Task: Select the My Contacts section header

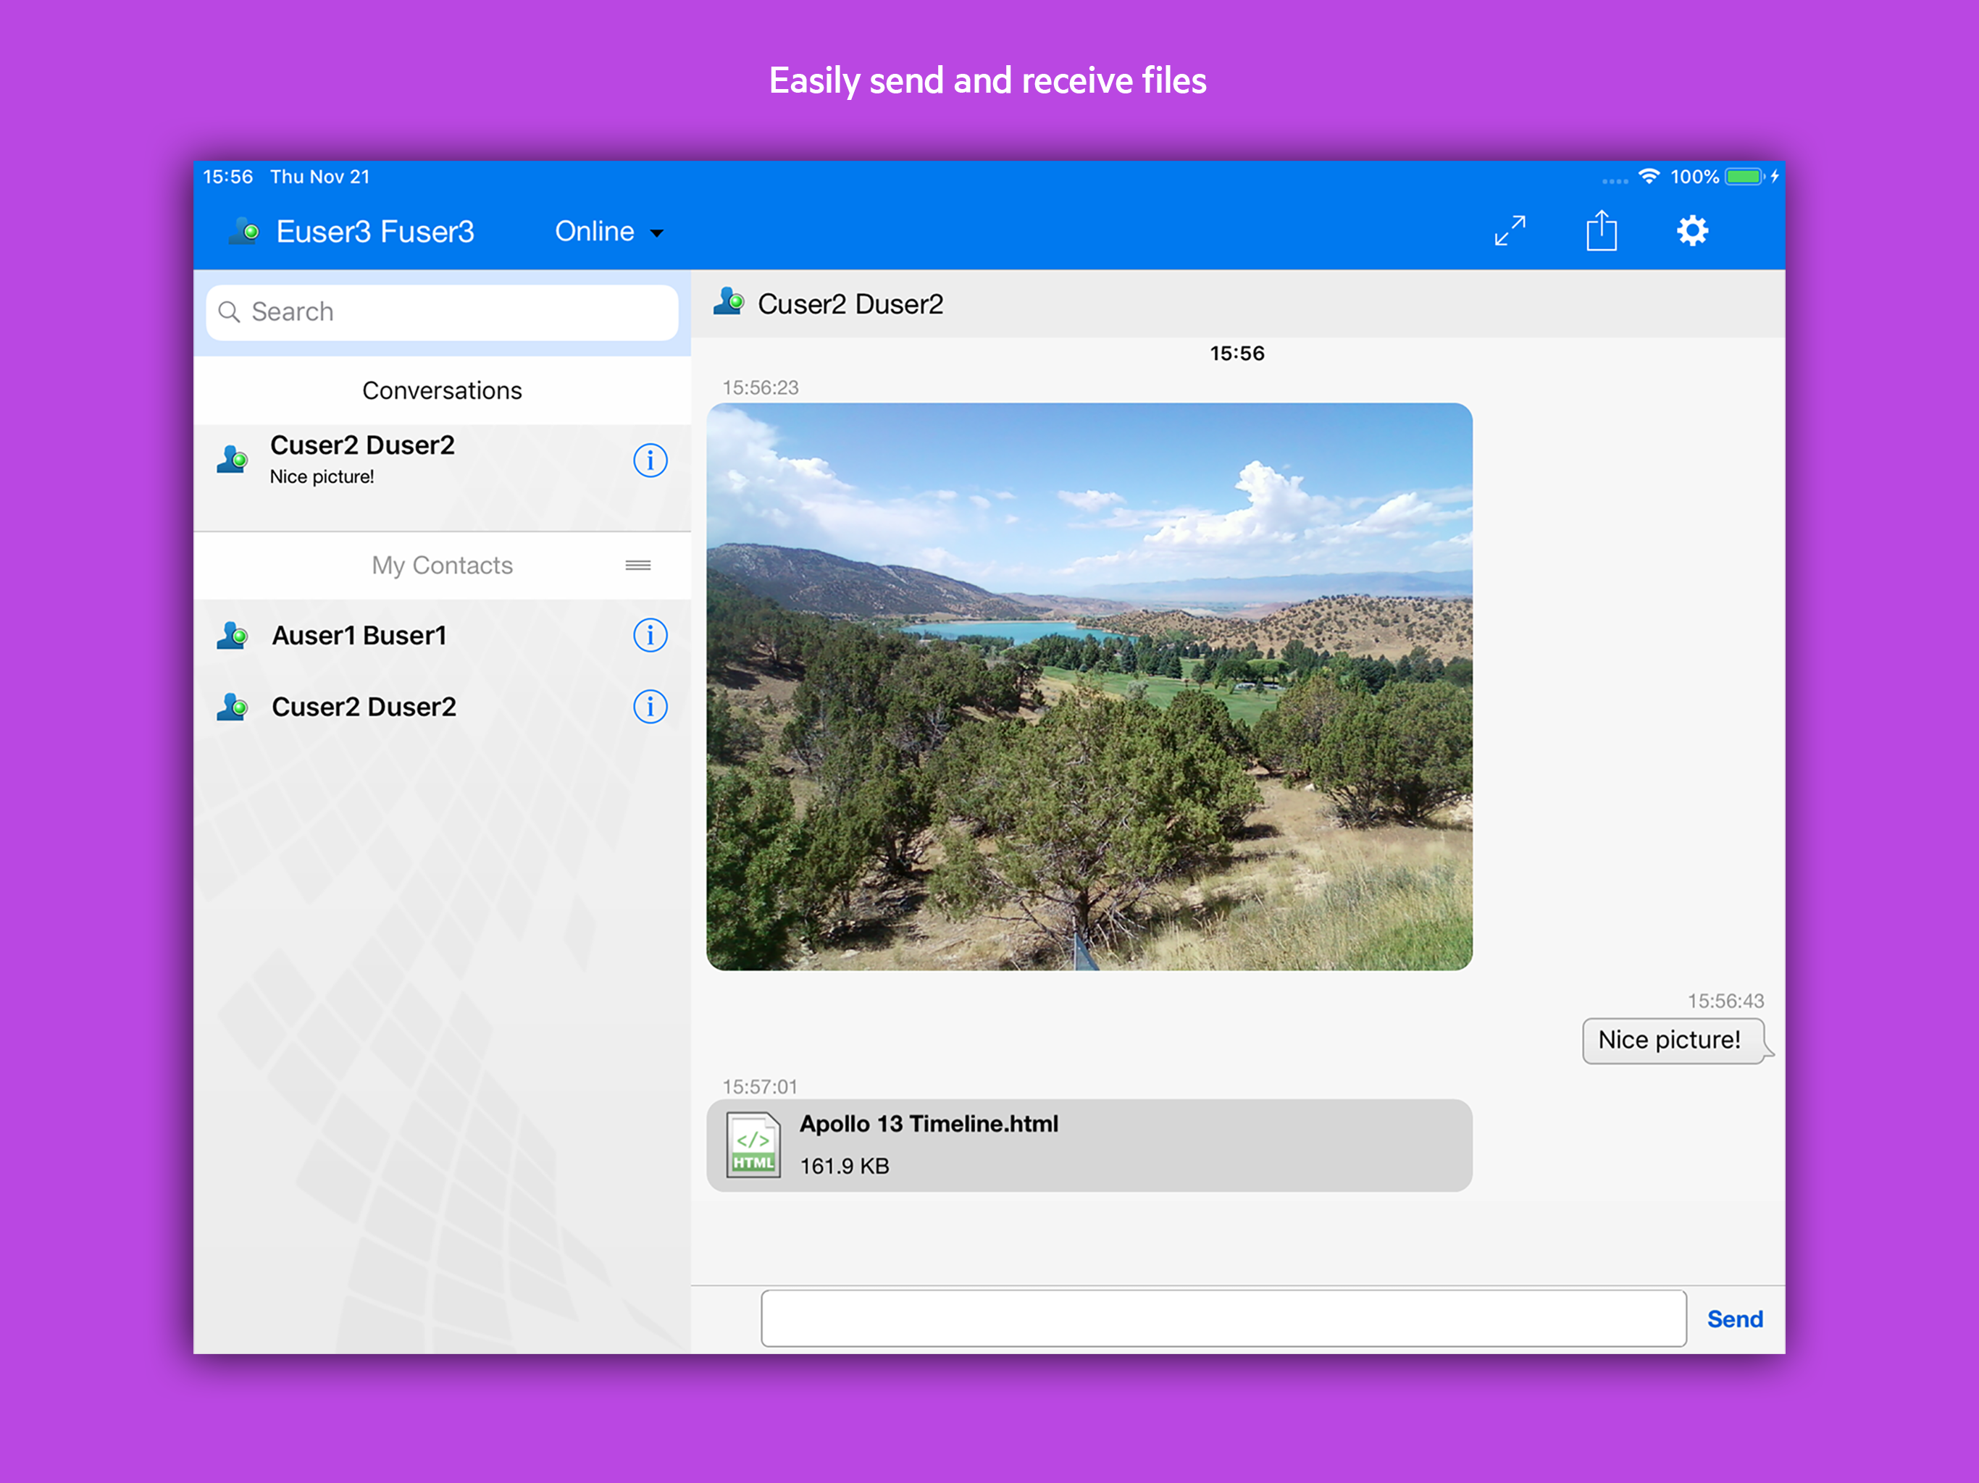Action: (442, 564)
